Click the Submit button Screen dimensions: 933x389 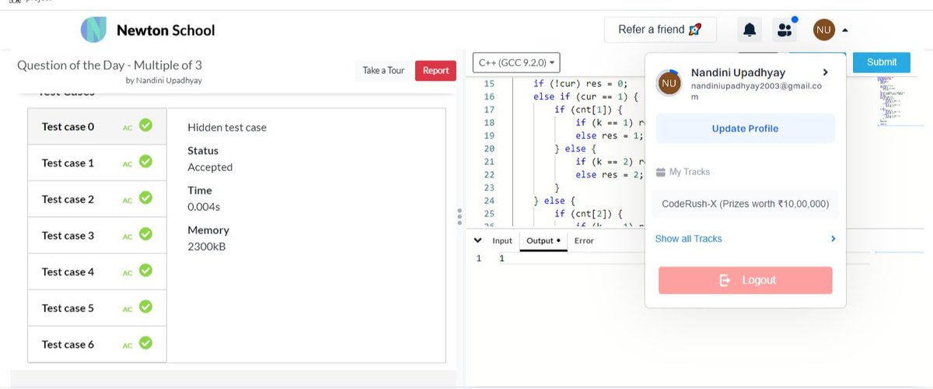(882, 62)
